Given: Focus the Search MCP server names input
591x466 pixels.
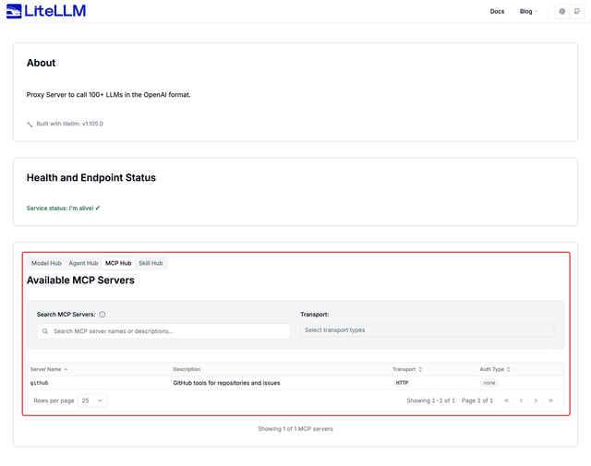Looking at the screenshot, I should [x=163, y=331].
